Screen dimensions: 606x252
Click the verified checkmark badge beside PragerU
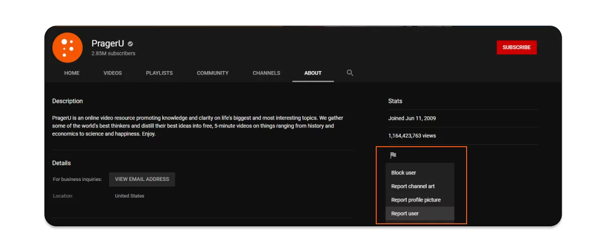[130, 44]
